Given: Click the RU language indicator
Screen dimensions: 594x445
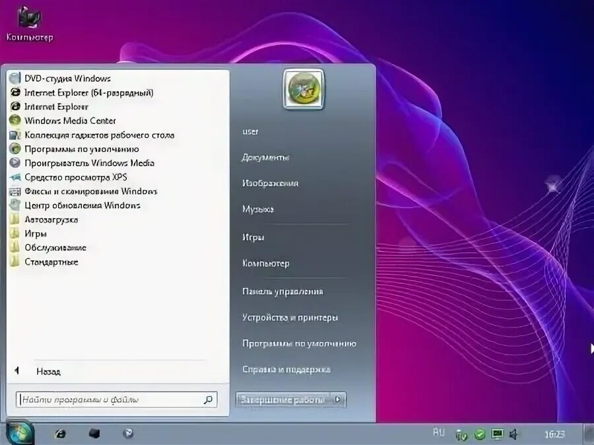Looking at the screenshot, I should tap(438, 432).
